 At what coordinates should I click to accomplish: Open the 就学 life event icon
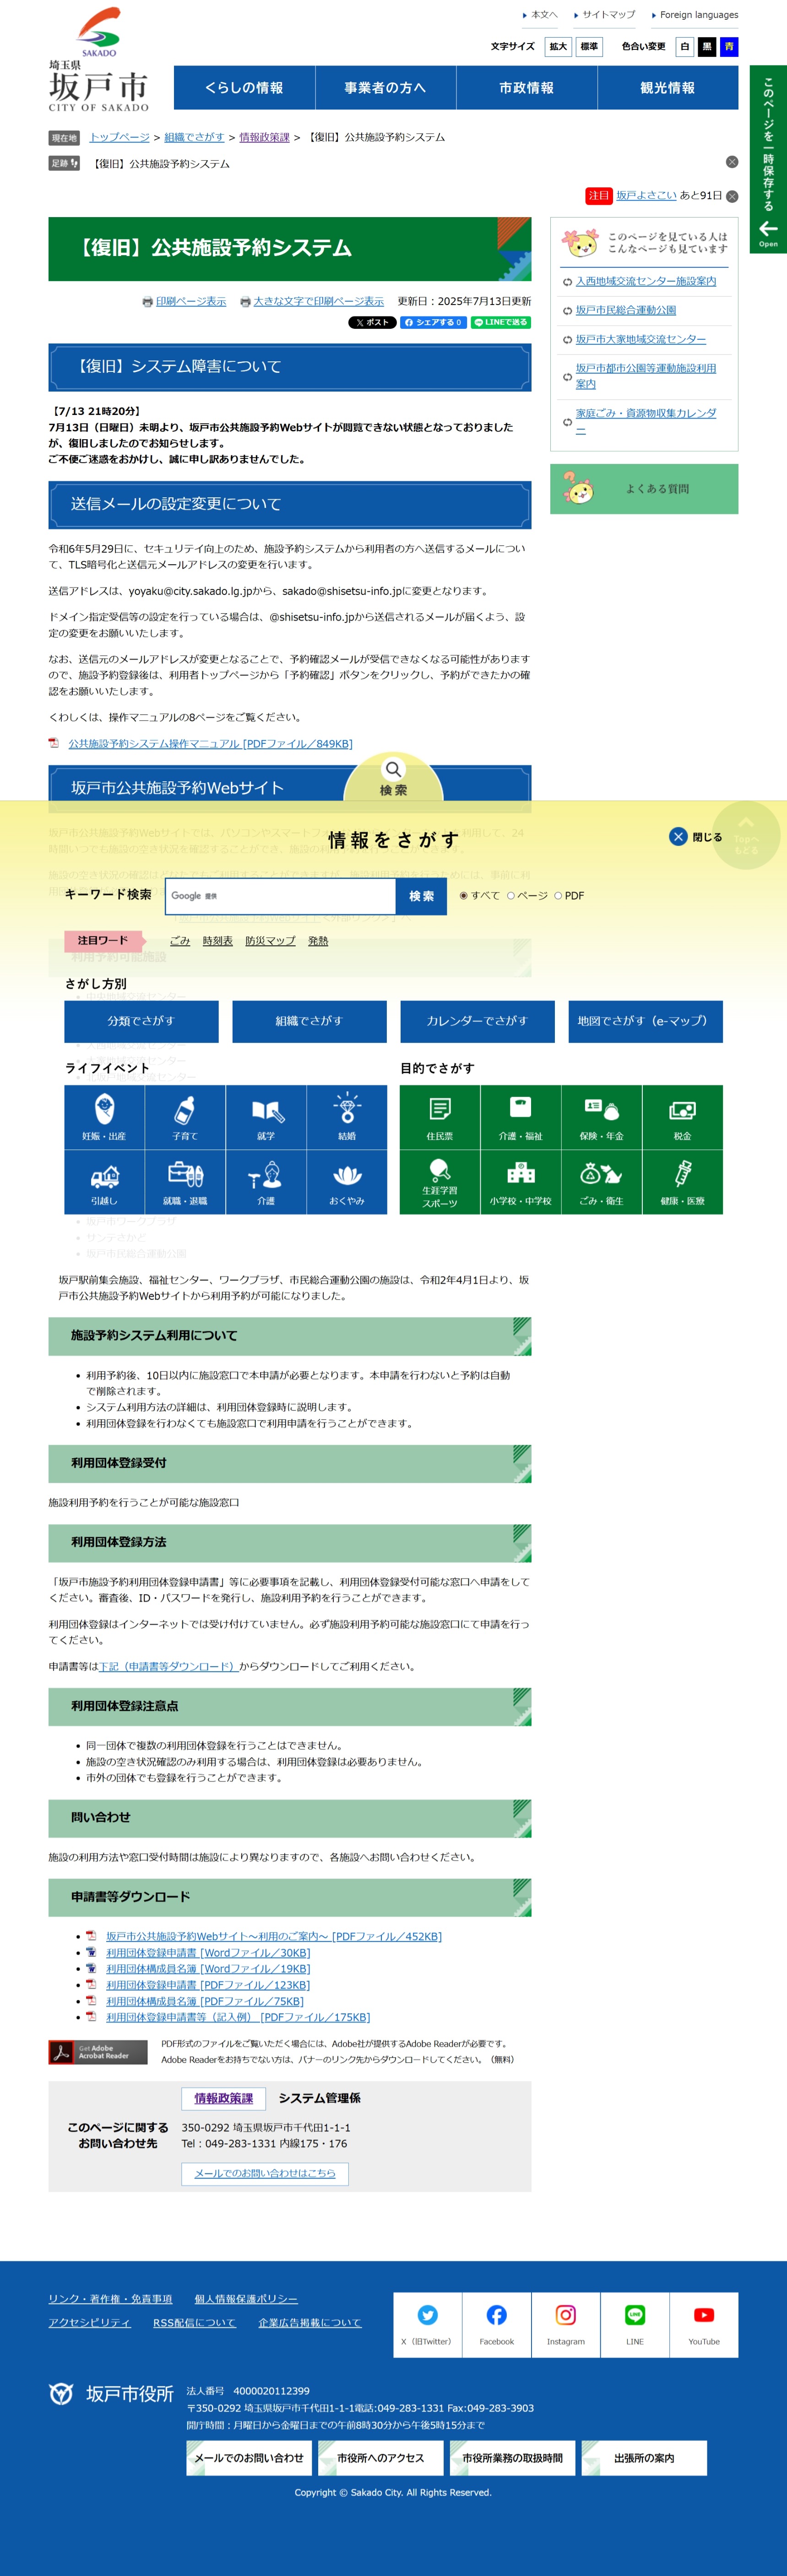[266, 1117]
